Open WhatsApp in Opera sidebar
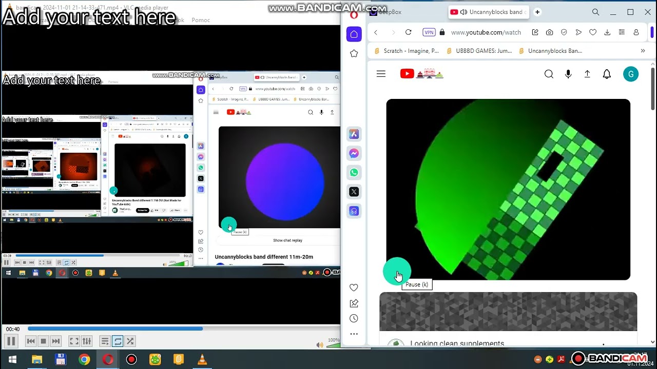Viewport: 657px width, 369px height. click(354, 173)
